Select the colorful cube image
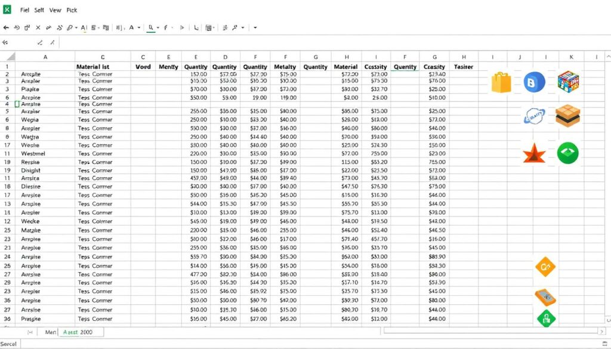611x349 pixels. [568, 81]
